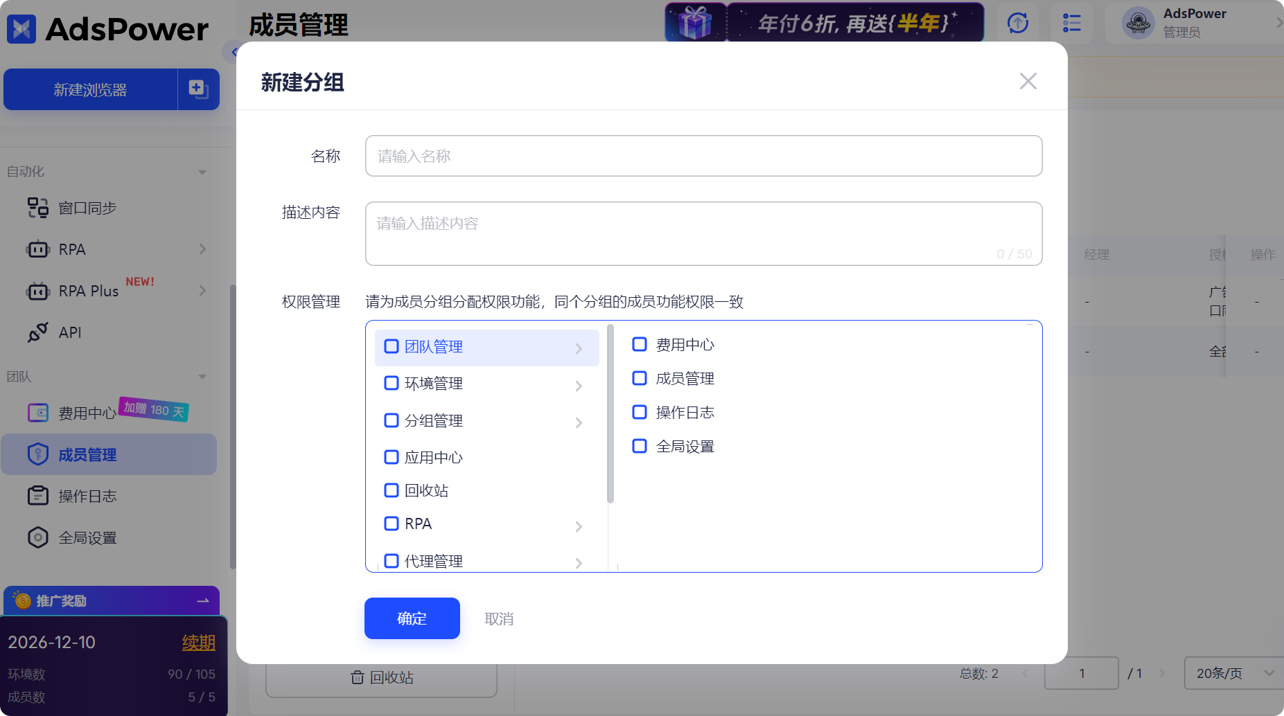The image size is (1284, 716).
Task: Click the 续期 renewal link
Action: pos(198,643)
